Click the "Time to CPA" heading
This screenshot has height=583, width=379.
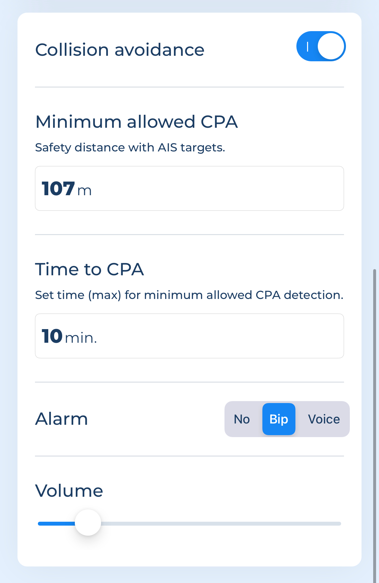(89, 269)
